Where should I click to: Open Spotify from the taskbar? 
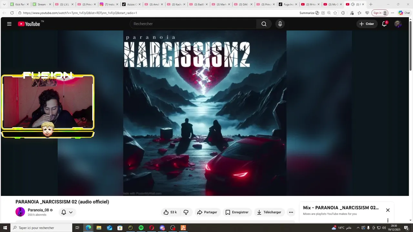(141, 228)
